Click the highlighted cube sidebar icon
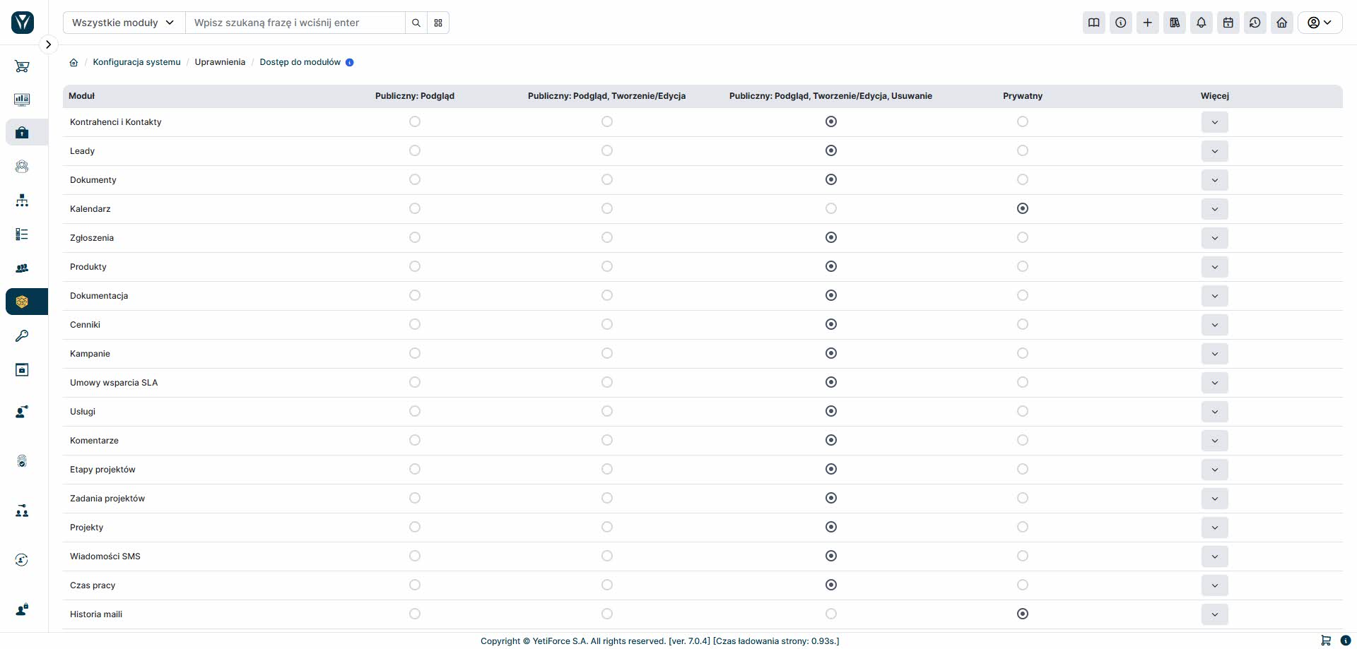The image size is (1357, 649). pyautogui.click(x=22, y=302)
